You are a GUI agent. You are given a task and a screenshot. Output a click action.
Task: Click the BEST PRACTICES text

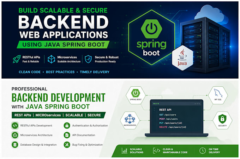pos(60,72)
